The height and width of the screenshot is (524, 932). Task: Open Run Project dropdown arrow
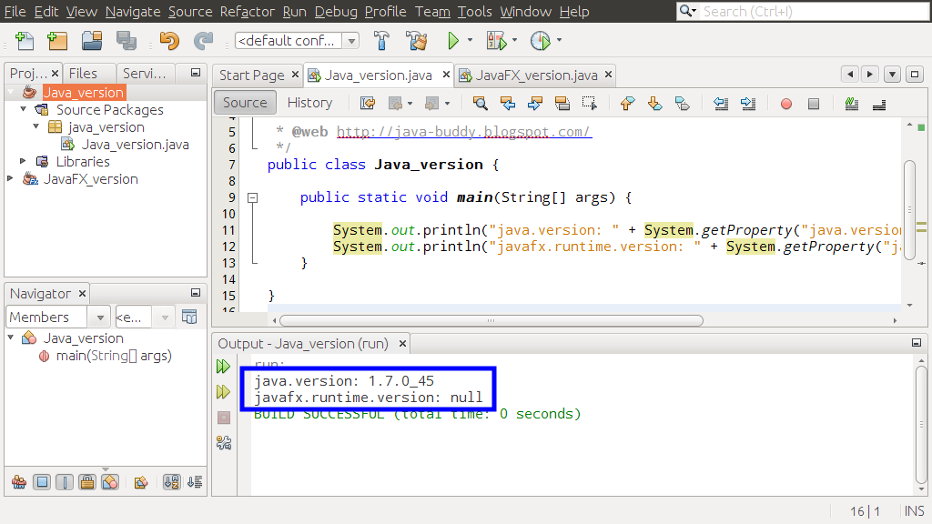click(x=470, y=40)
